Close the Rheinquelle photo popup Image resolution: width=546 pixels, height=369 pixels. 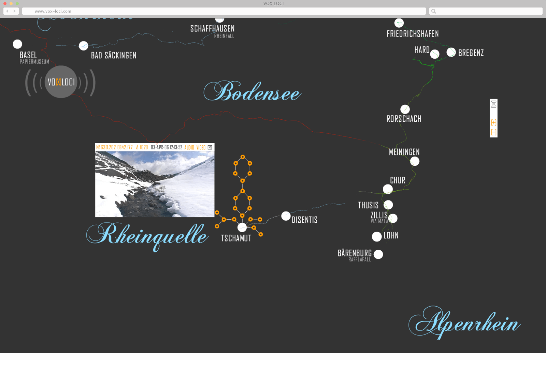tap(210, 147)
